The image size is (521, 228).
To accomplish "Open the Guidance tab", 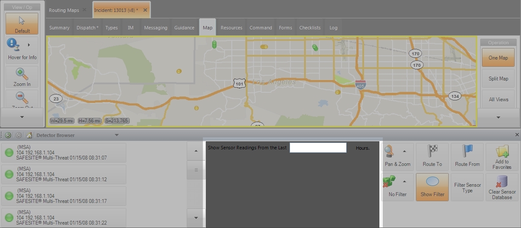I will point(184,28).
